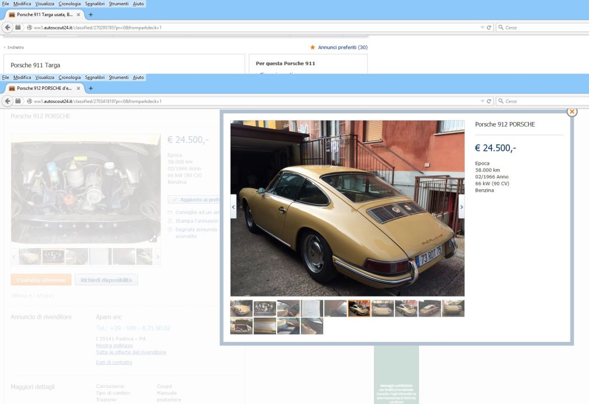Click the orange favorites star icon
The width and height of the screenshot is (589, 404).
point(312,47)
